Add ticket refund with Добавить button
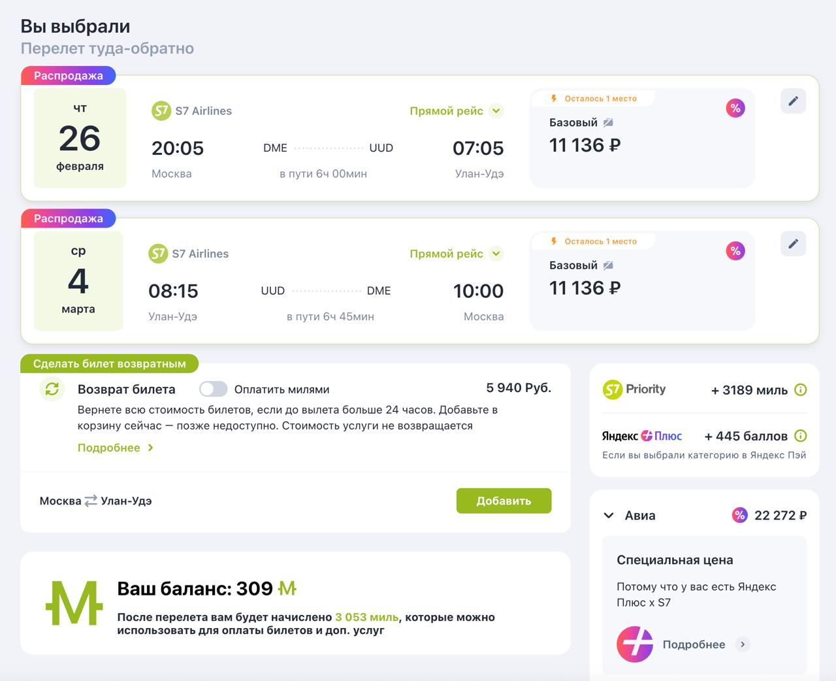This screenshot has height=681, width=836. click(x=504, y=501)
